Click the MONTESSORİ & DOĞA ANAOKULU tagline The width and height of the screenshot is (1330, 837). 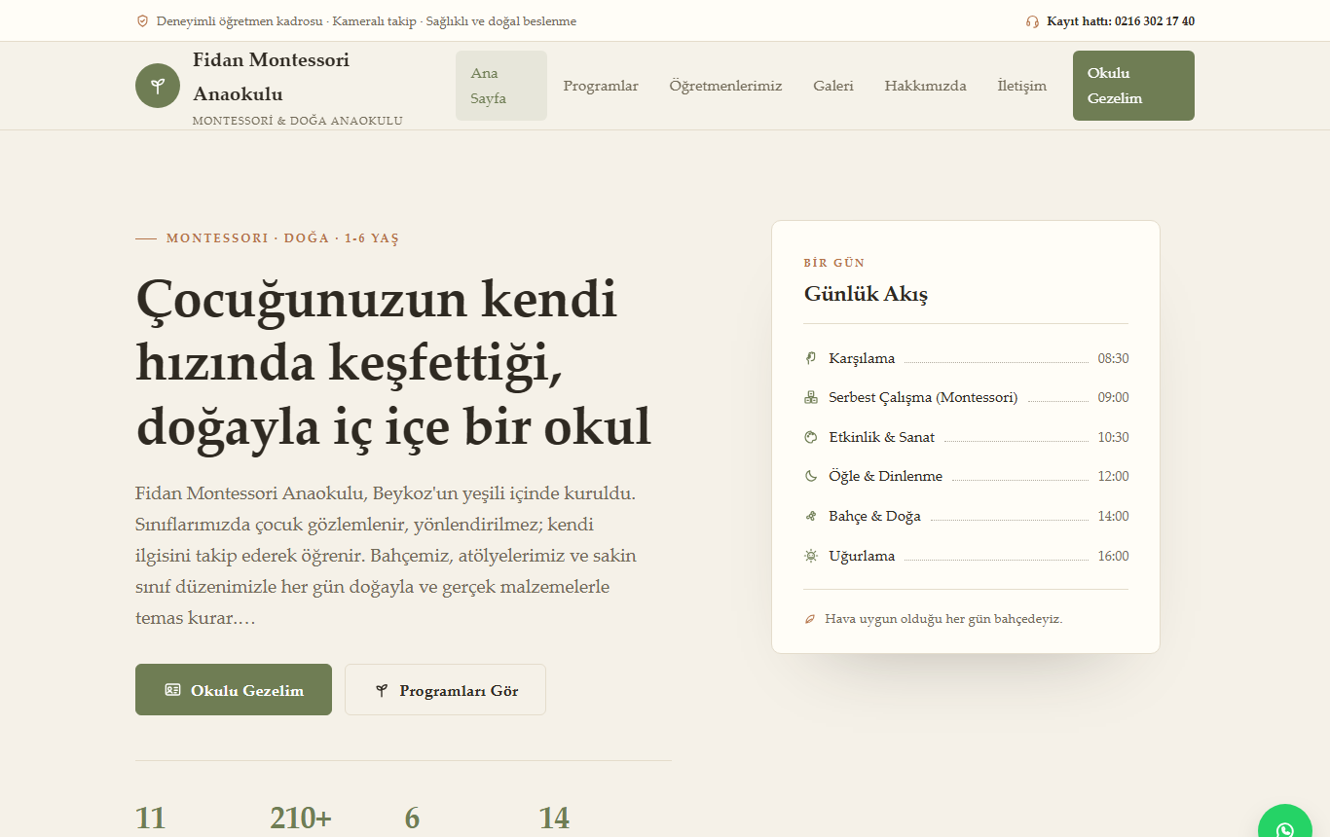[298, 121]
